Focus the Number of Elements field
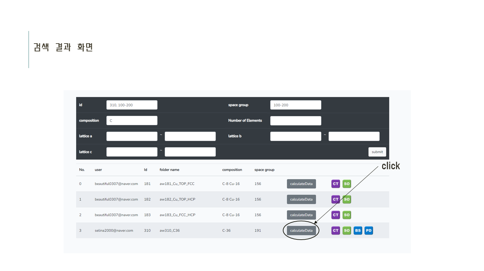484x271 pixels. point(296,121)
